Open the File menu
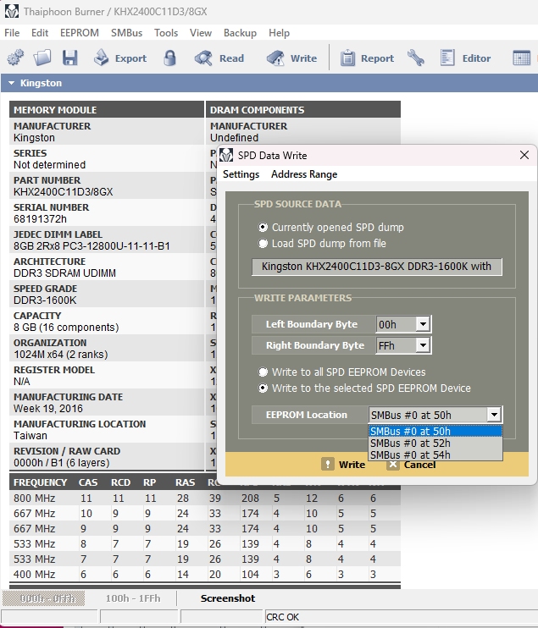 coord(12,33)
